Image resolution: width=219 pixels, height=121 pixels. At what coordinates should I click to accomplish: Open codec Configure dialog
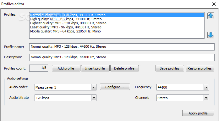point(115,87)
